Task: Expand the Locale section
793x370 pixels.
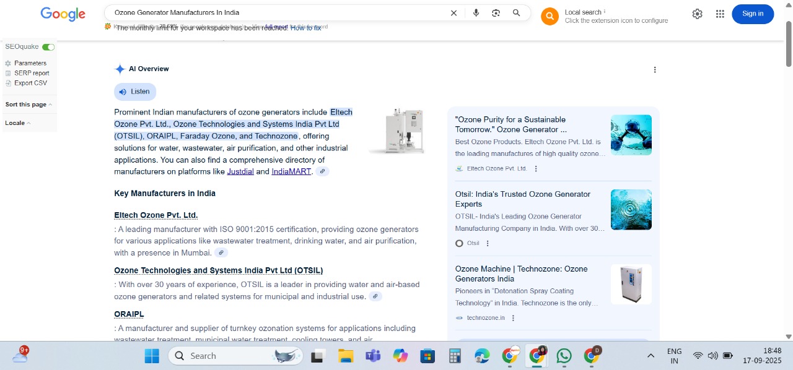Action: pos(18,123)
